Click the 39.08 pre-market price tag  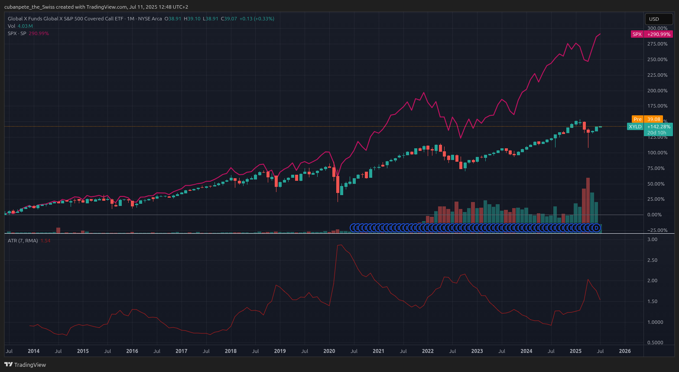click(653, 119)
